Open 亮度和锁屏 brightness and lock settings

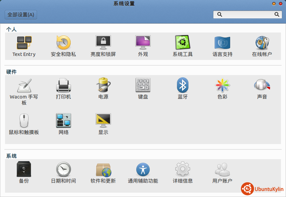(103, 43)
